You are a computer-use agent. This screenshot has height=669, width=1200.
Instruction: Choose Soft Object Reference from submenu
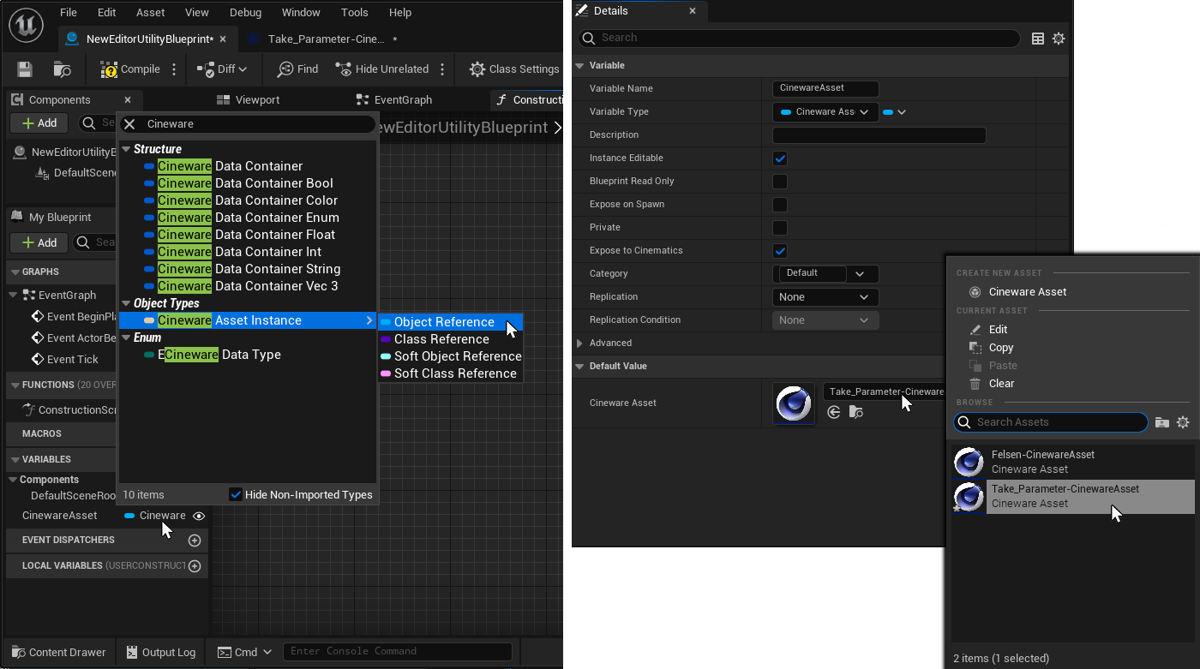(457, 356)
